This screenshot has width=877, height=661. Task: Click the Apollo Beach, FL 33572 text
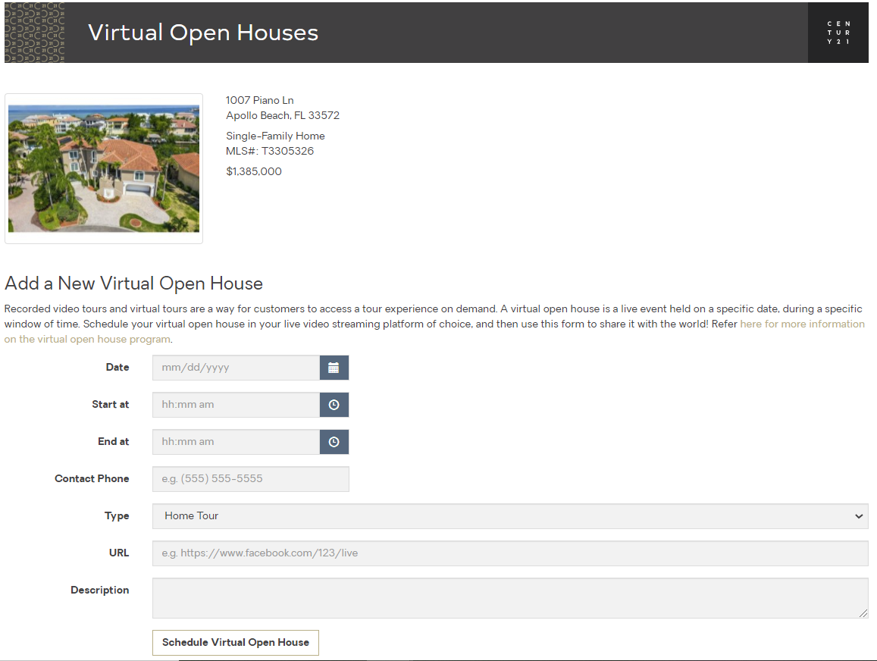pyautogui.click(x=283, y=115)
